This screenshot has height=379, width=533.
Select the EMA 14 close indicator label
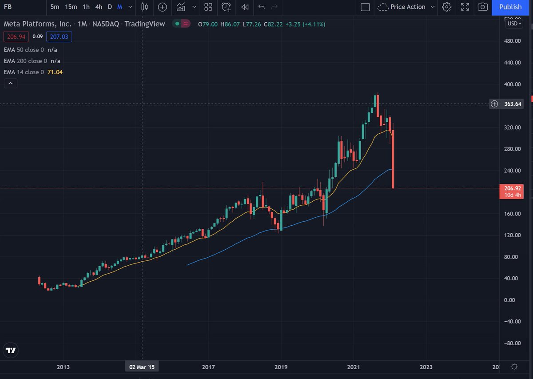tap(24, 72)
